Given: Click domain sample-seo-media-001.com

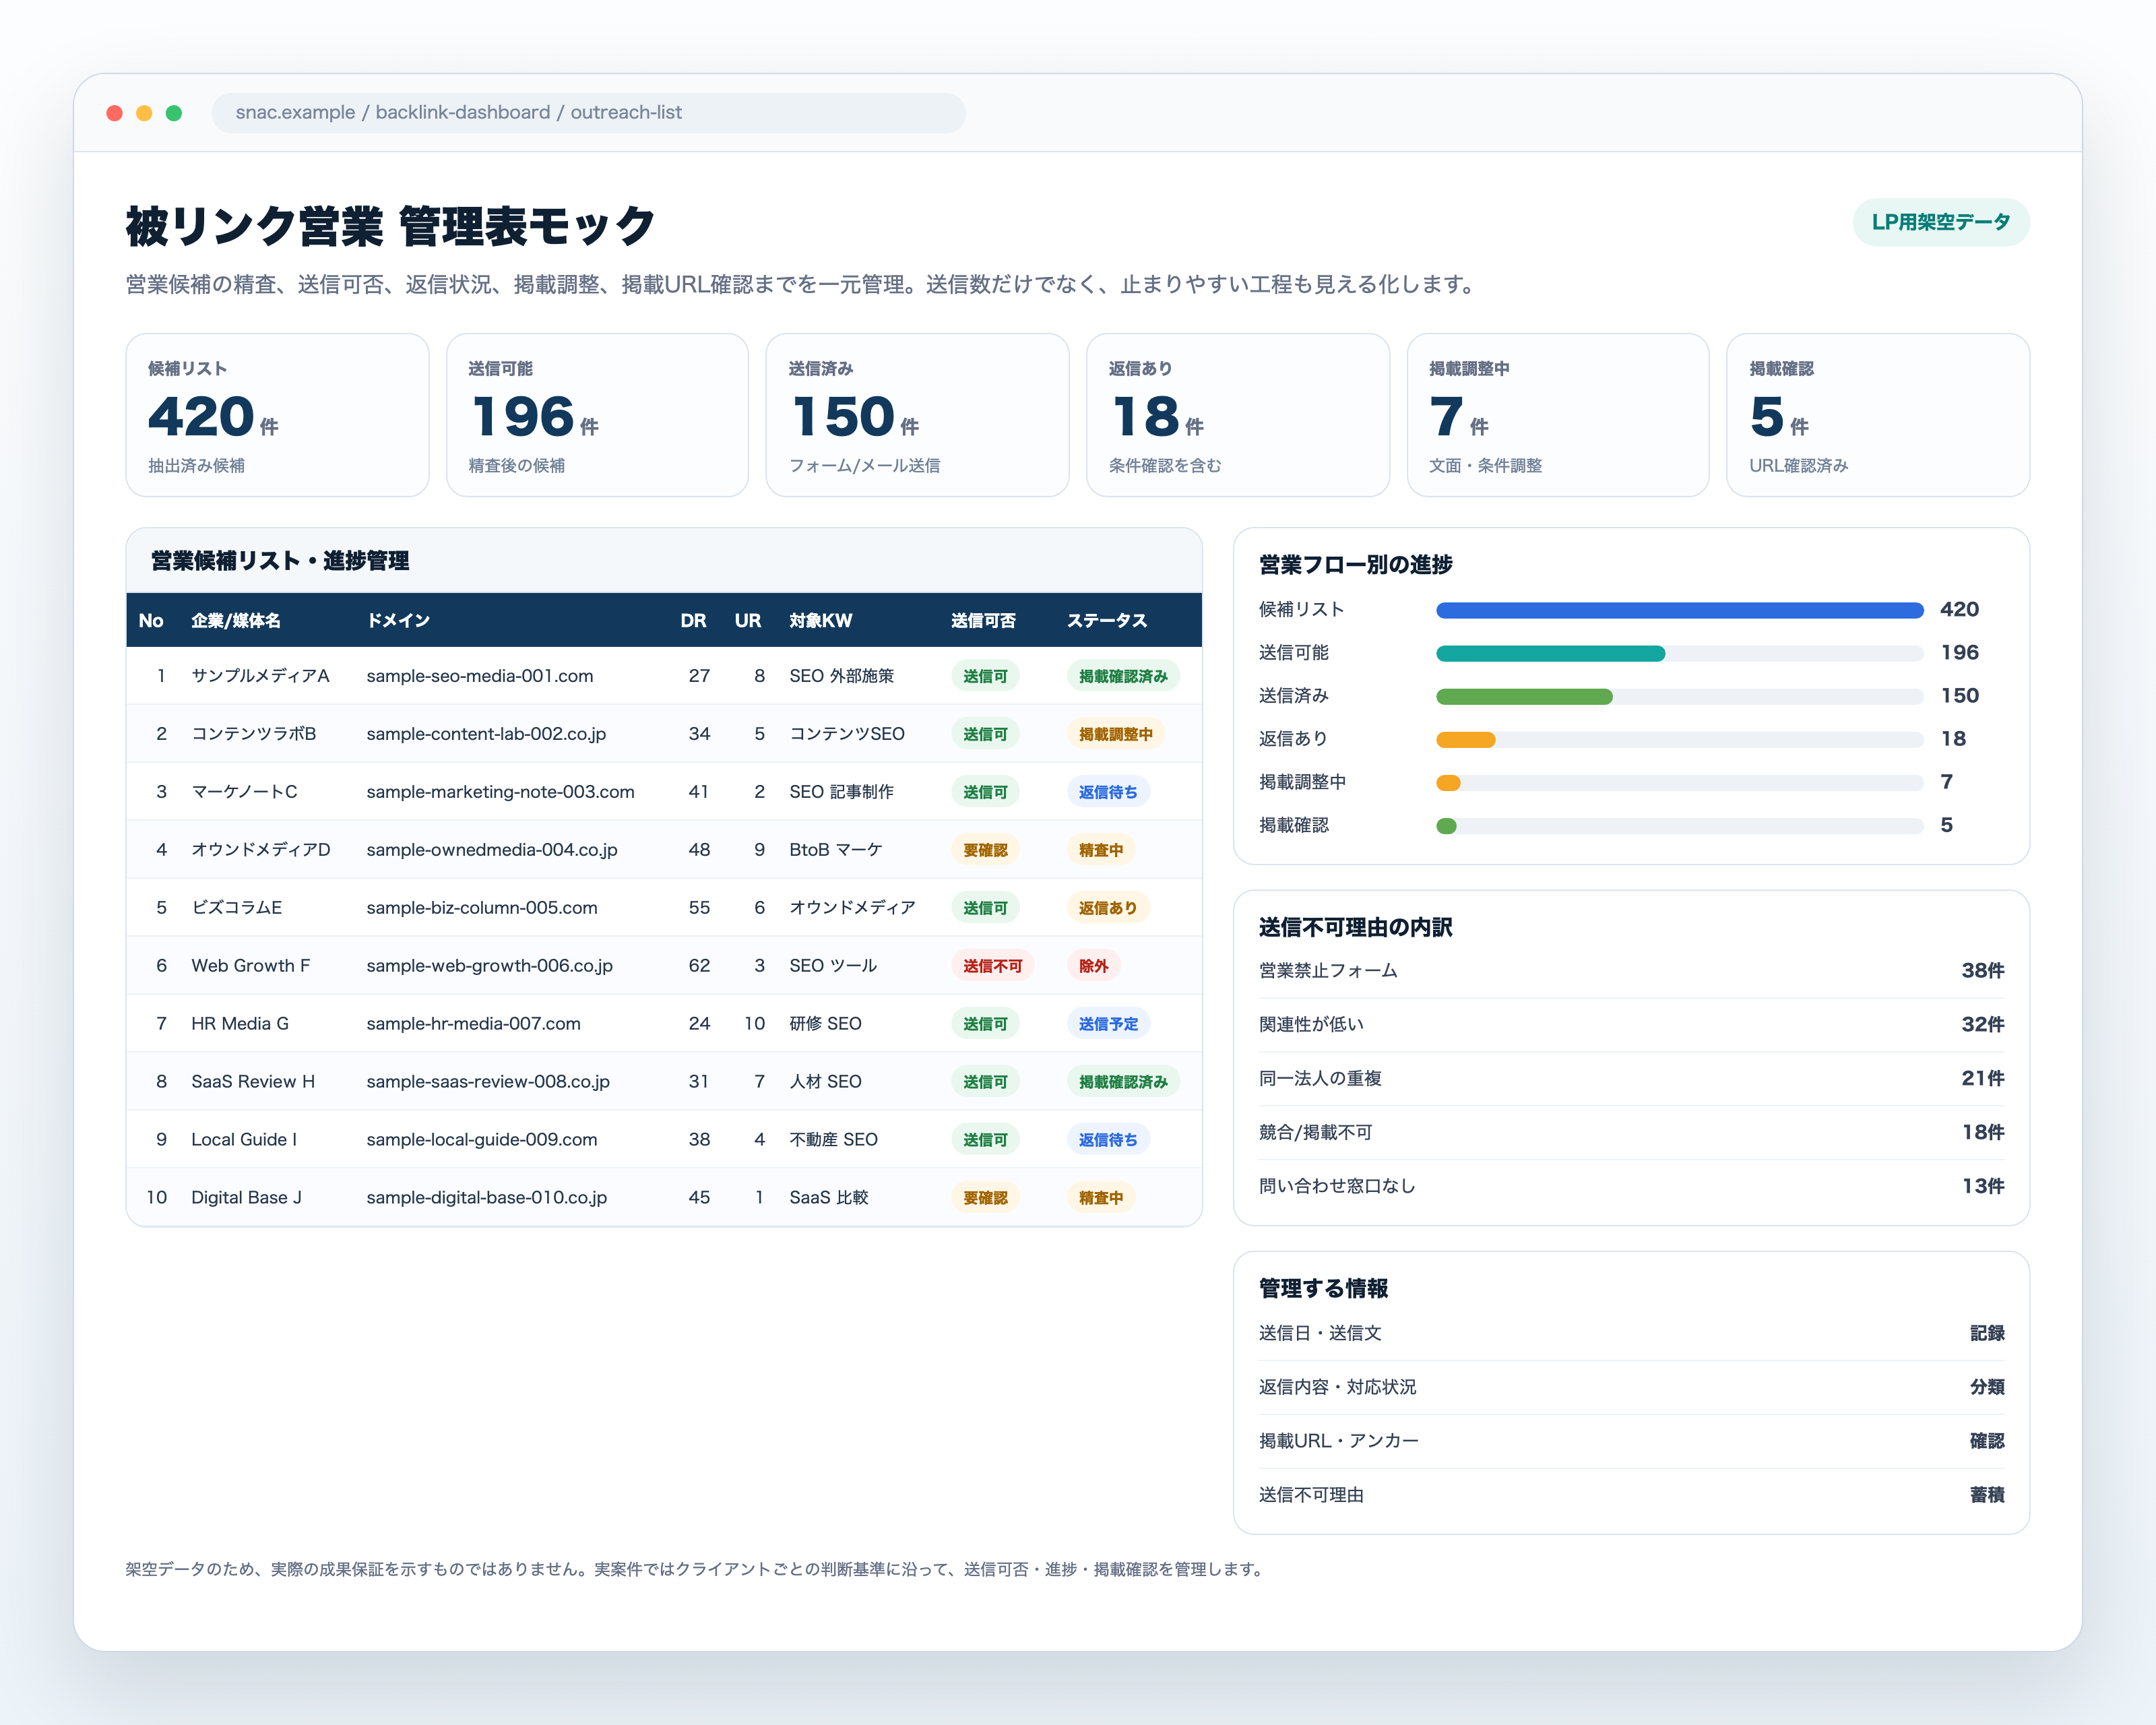Looking at the screenshot, I should 480,676.
